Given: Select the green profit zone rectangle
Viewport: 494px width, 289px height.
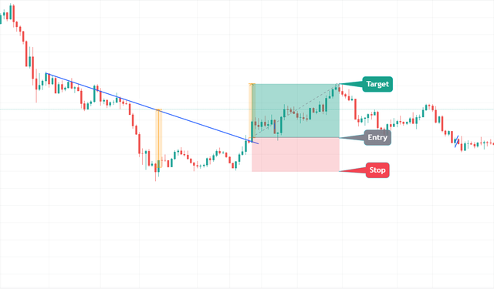Looking at the screenshot, I should point(296,111).
